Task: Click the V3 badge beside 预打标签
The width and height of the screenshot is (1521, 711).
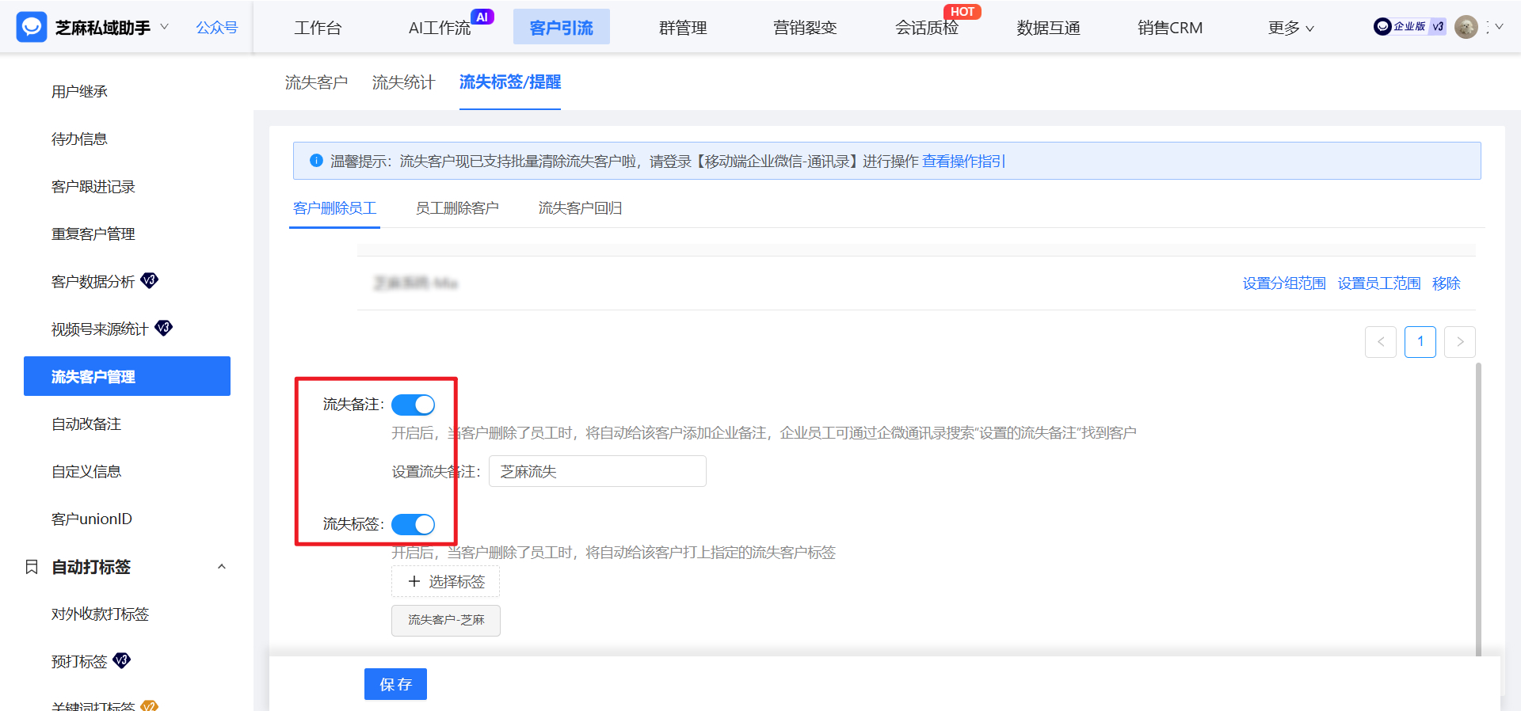Action: (121, 660)
